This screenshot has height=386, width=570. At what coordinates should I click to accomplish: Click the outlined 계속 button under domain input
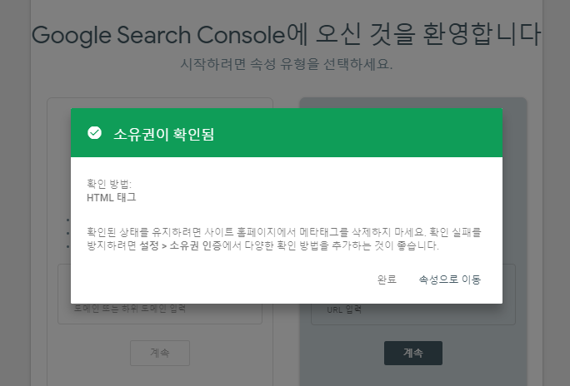160,353
